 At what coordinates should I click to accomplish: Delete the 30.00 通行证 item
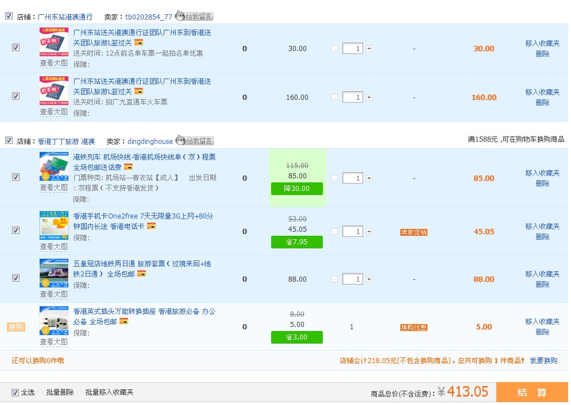543,54
